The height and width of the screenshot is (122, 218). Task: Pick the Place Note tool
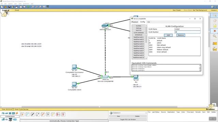click(x=215, y=26)
